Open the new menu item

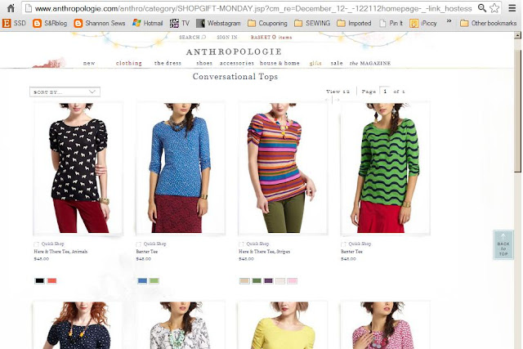[89, 63]
